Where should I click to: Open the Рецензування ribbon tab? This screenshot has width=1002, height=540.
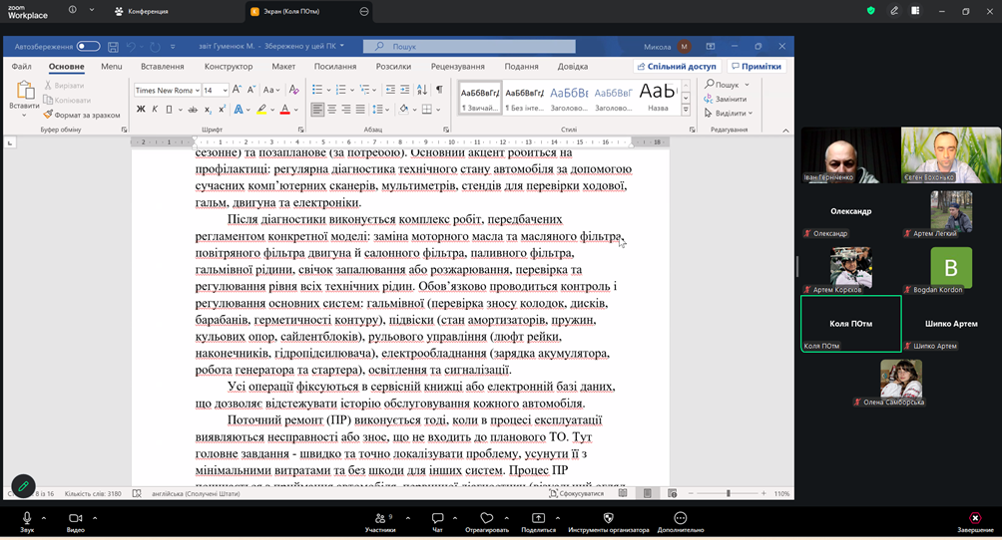tap(457, 67)
